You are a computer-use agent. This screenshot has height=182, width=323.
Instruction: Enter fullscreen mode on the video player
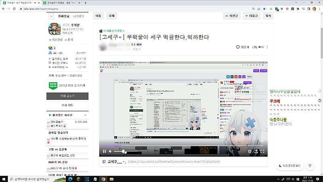point(262,151)
